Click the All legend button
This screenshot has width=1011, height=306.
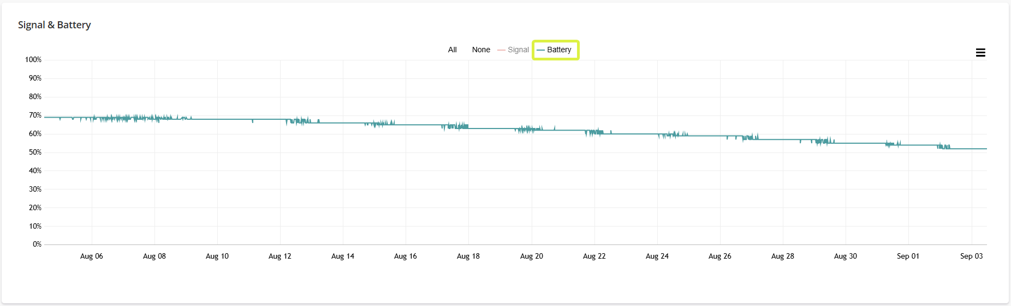click(x=453, y=50)
